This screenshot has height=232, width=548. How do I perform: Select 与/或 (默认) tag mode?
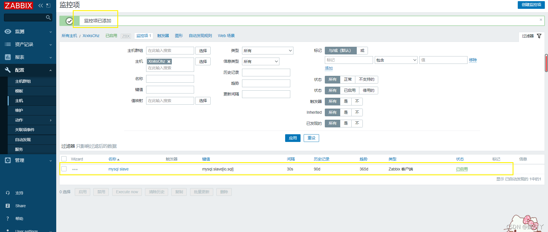(341, 50)
